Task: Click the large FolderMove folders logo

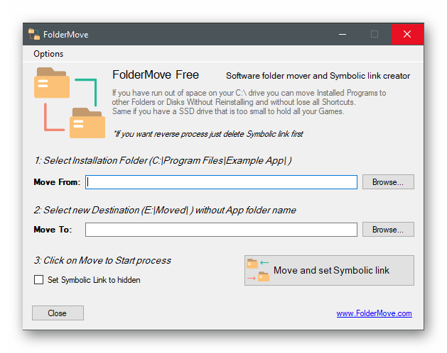Action: [x=70, y=103]
